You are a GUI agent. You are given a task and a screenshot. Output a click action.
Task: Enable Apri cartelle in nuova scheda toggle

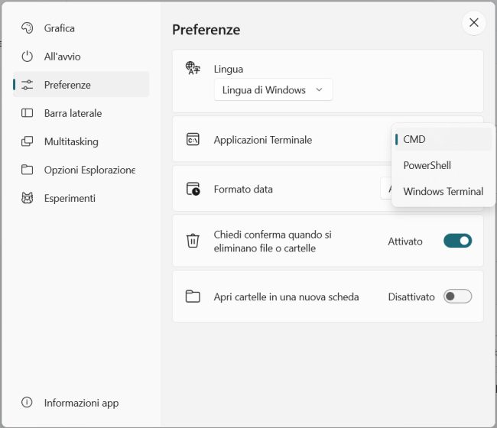[x=458, y=297]
